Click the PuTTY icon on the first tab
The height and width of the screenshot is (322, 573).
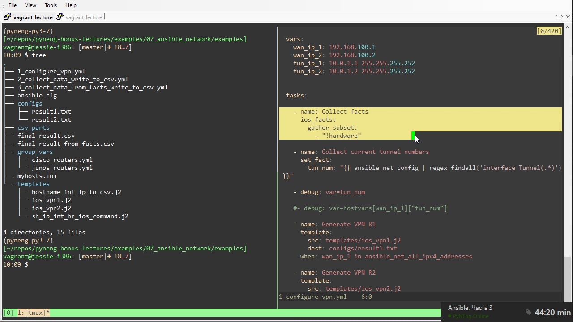click(x=8, y=17)
